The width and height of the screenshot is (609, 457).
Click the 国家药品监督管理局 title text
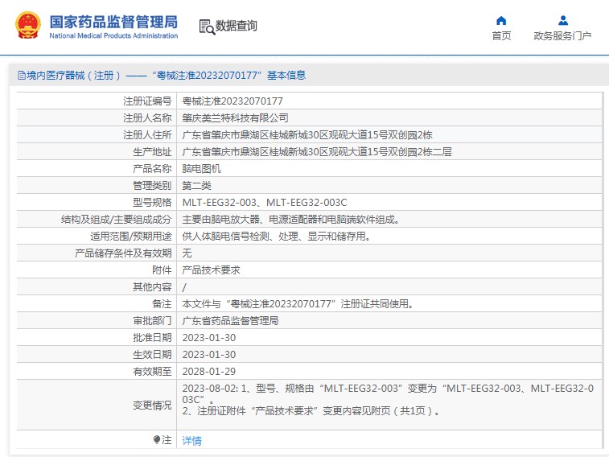[x=113, y=22]
